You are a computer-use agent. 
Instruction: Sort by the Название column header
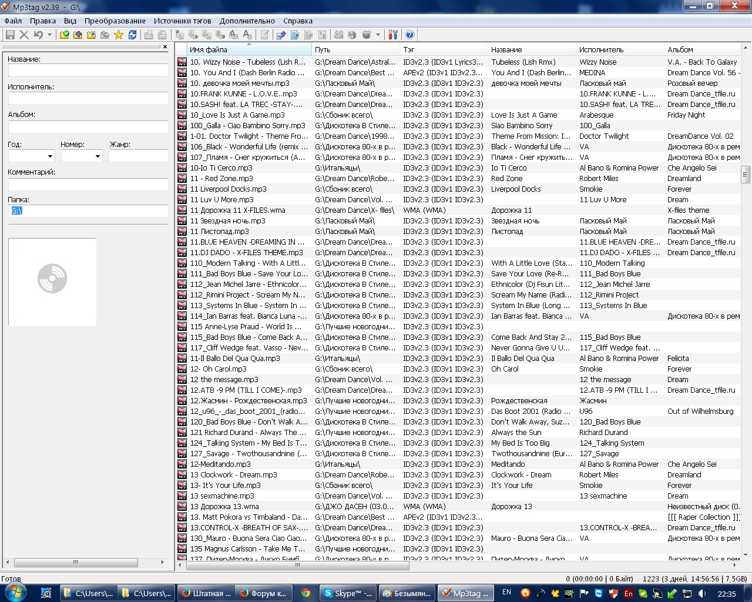[x=532, y=50]
